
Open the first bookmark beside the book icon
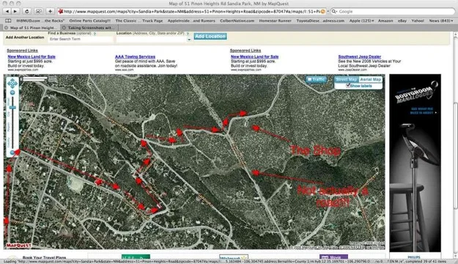coord(40,21)
